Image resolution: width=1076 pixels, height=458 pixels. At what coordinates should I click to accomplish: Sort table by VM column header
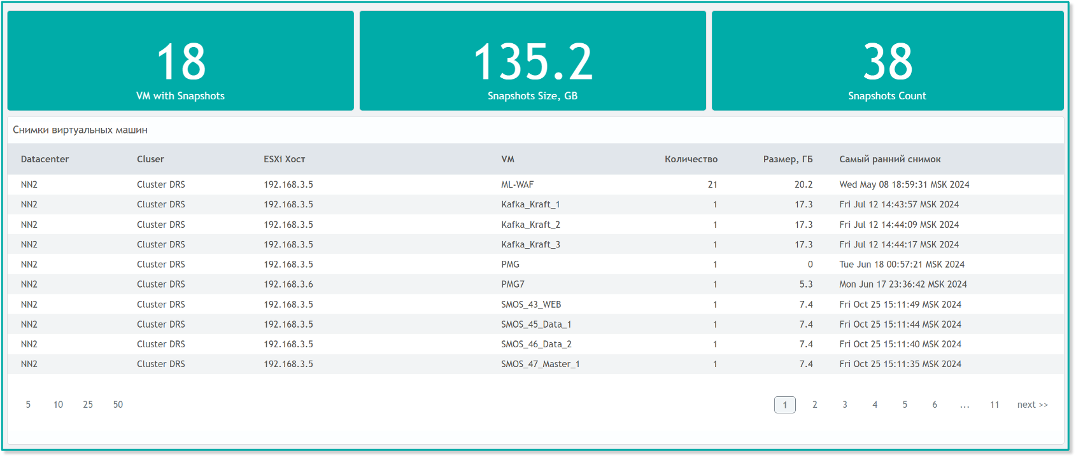point(507,159)
